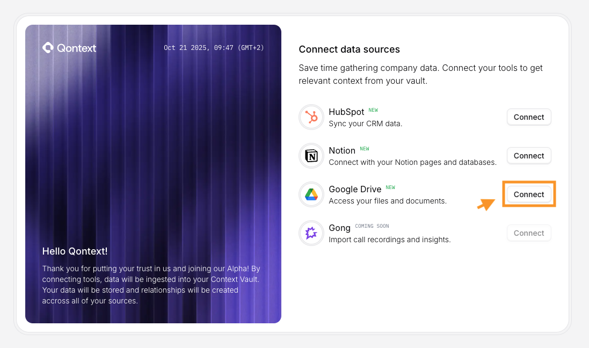Click the NEW badge next to HubSpot
This screenshot has height=348, width=589.
tap(373, 110)
